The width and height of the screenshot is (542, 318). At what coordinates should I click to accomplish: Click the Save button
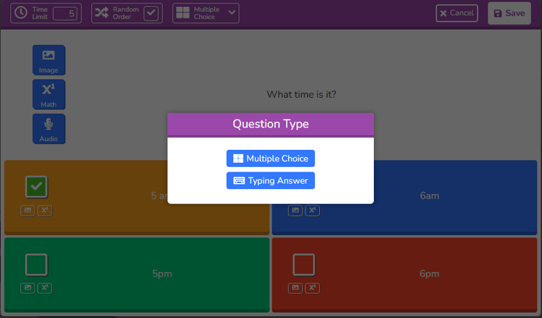(509, 13)
